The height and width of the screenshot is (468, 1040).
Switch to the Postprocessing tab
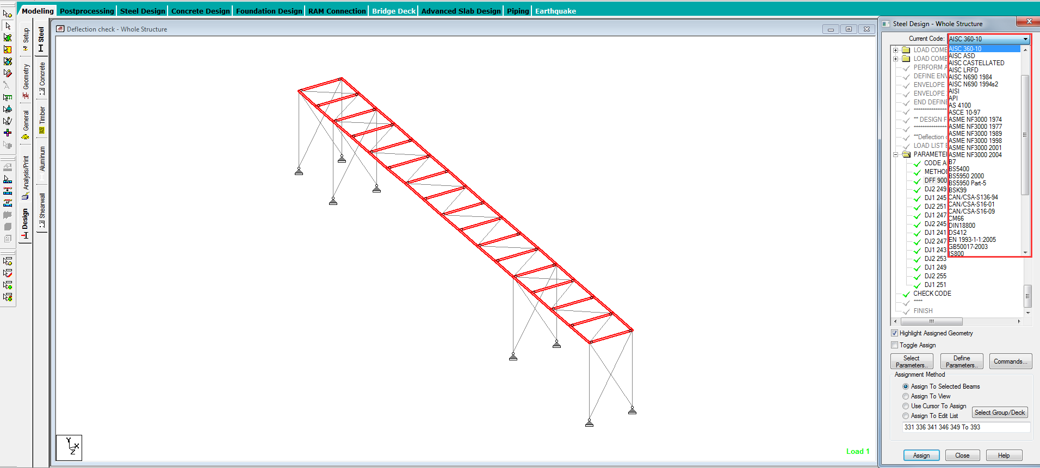tap(87, 11)
